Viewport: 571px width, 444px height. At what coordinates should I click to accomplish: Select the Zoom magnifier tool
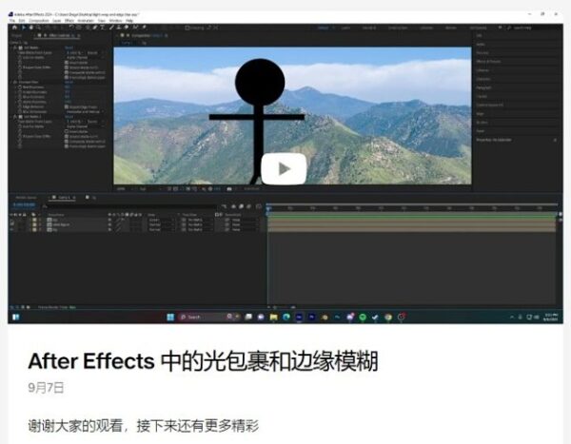click(38, 28)
